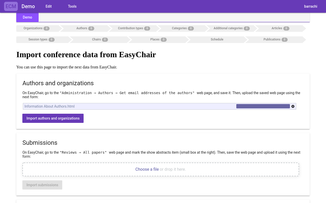
Task: Select the Demo tab
Action: coord(27,17)
